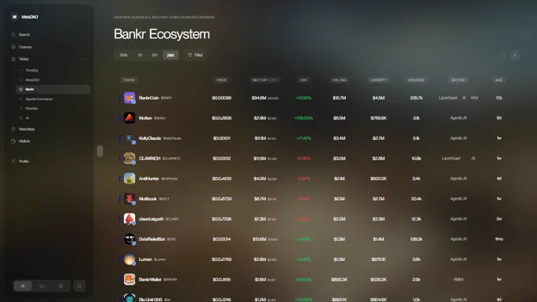Screen dimensions: 537x302
Task: Open the AntiHunter token name
Action: (148, 179)
